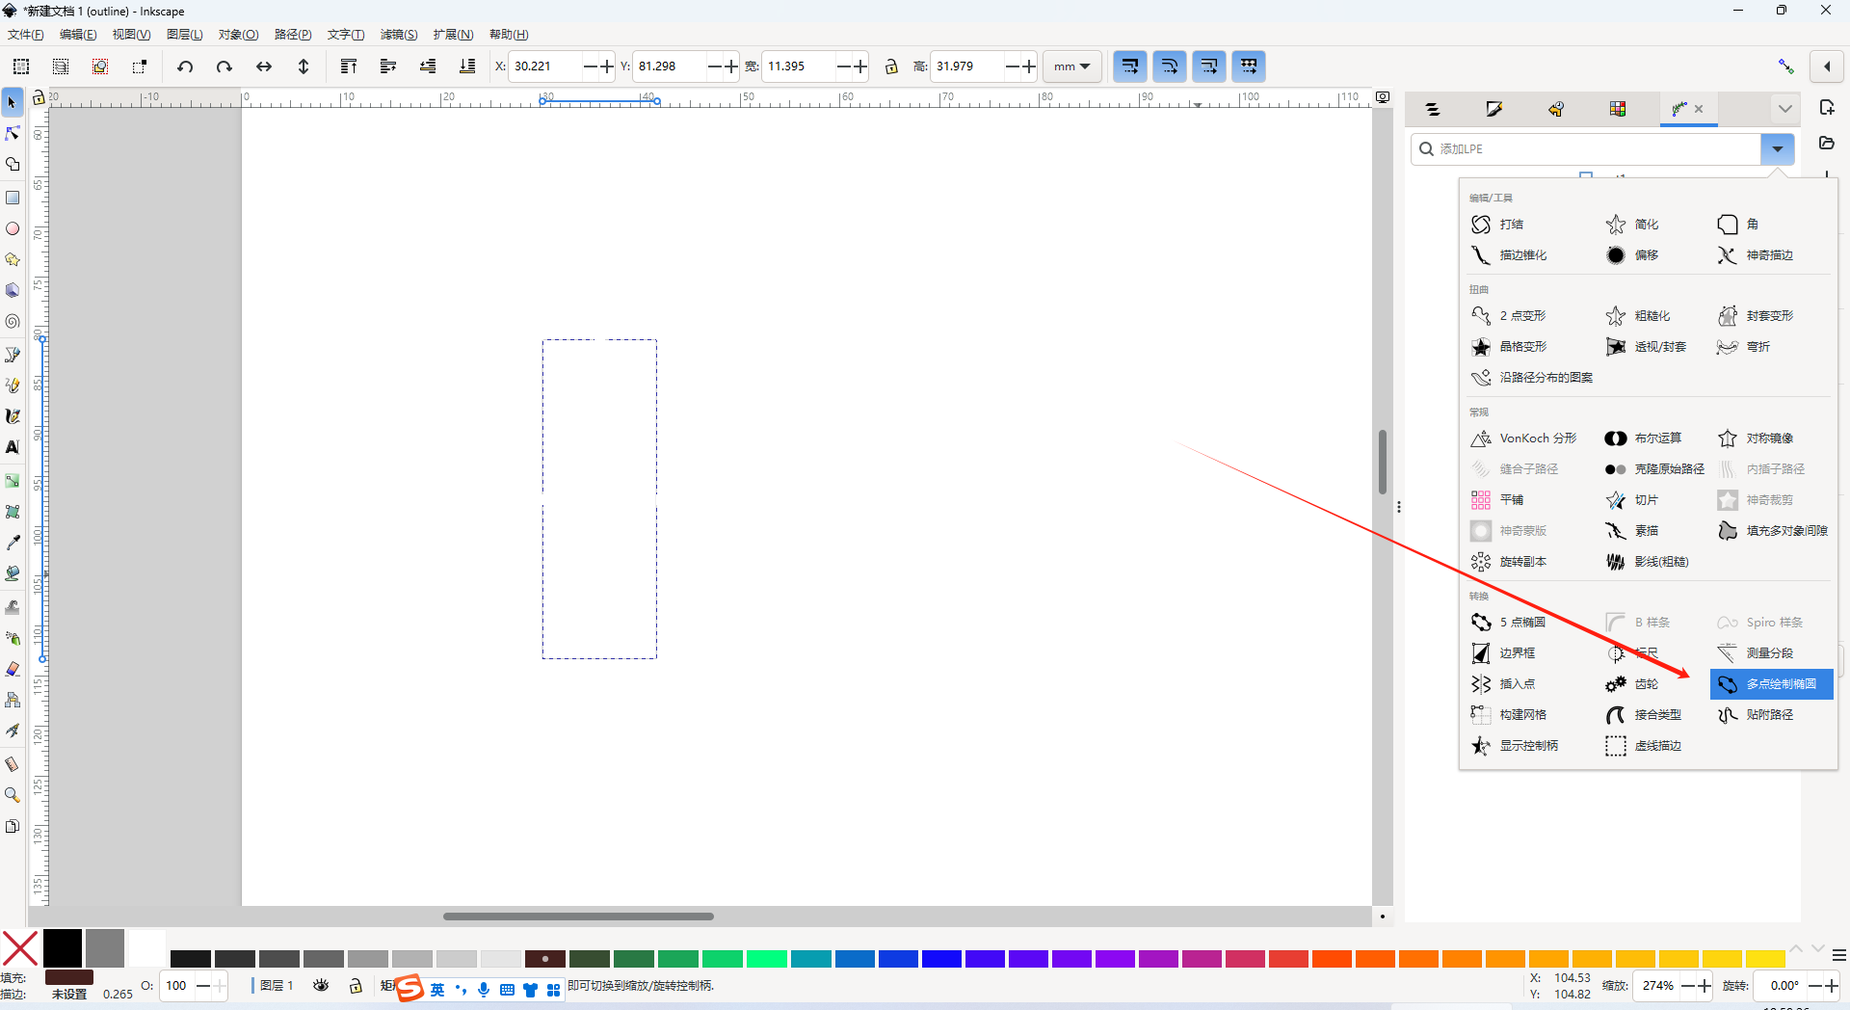1850x1010 pixels.
Task: Select the Spiral tool
Action: (x=13, y=322)
